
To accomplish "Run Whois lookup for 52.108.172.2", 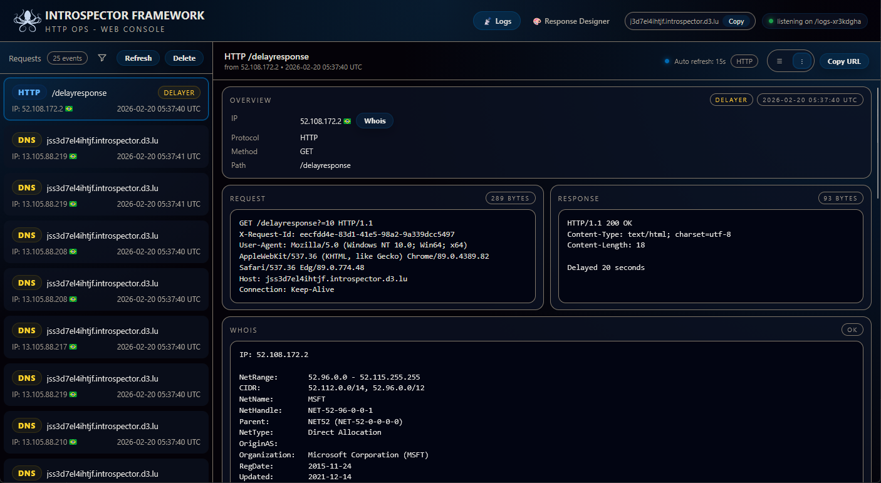I will pos(375,121).
